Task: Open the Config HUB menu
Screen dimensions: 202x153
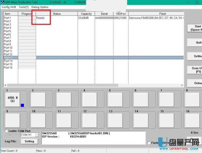Action: [x=9, y=7]
